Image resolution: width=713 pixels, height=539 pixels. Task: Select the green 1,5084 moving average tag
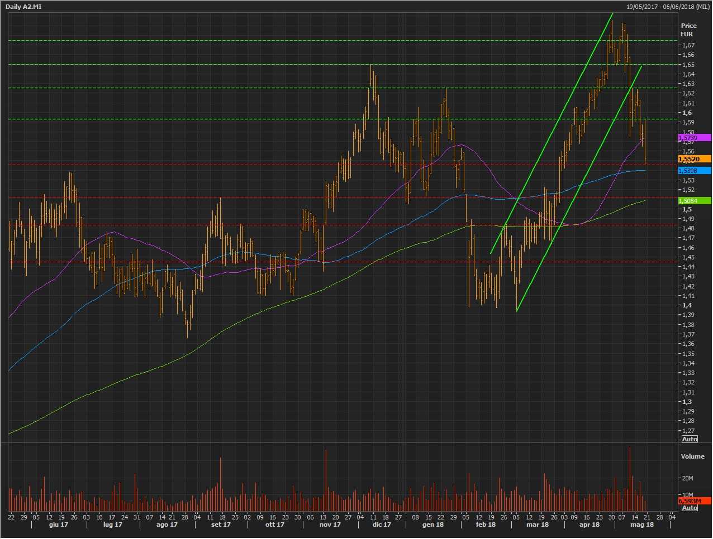(694, 201)
